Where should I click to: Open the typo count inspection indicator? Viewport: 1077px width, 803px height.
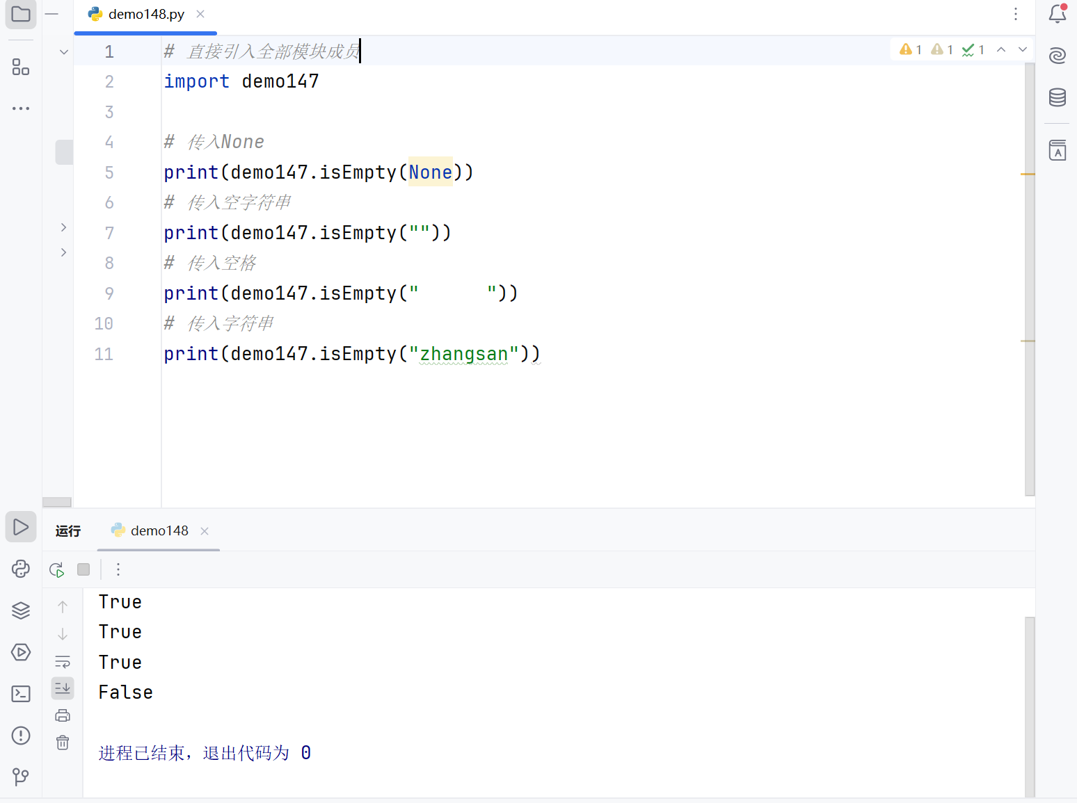[x=973, y=49]
